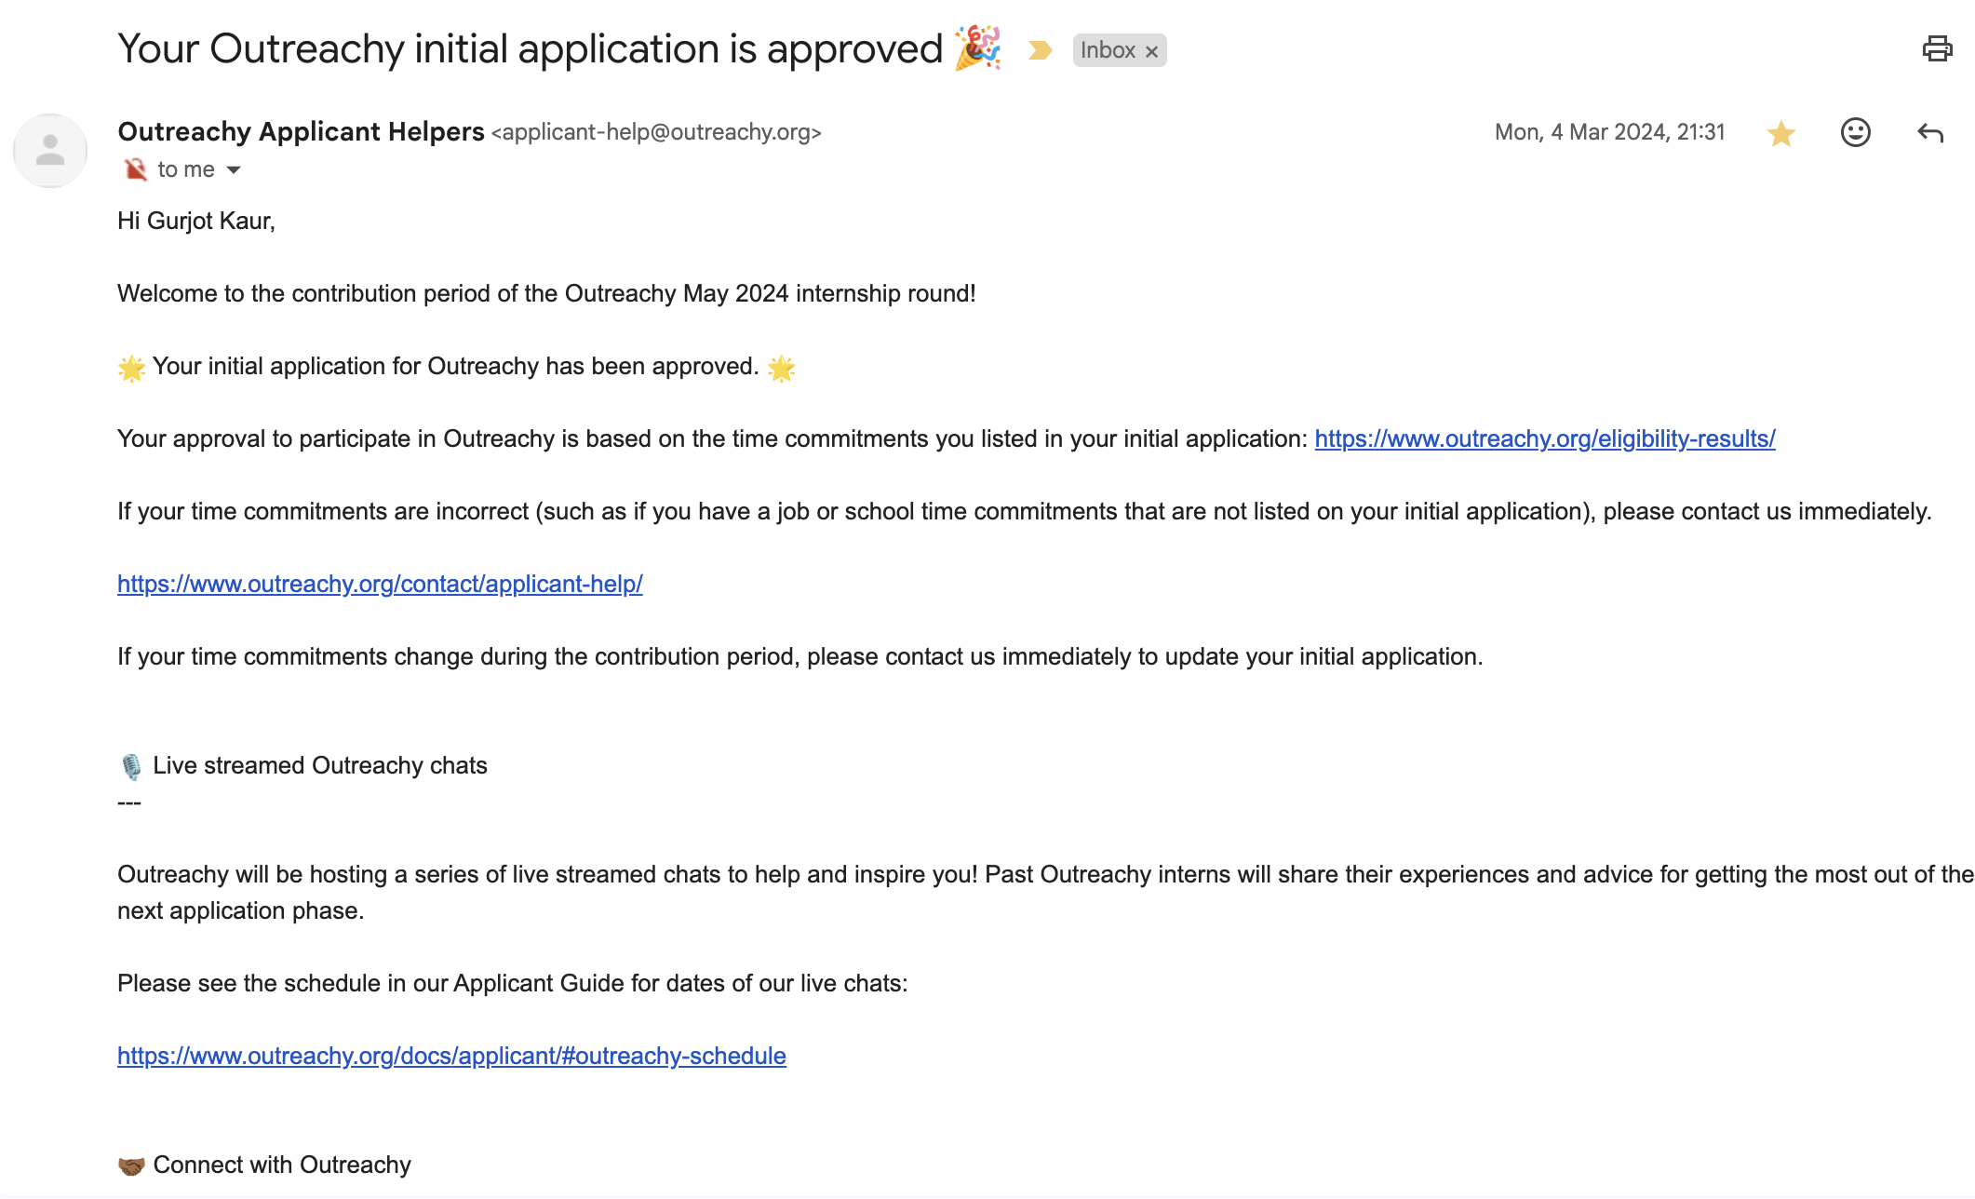Expand the 'to me' recipient details

point(234,169)
